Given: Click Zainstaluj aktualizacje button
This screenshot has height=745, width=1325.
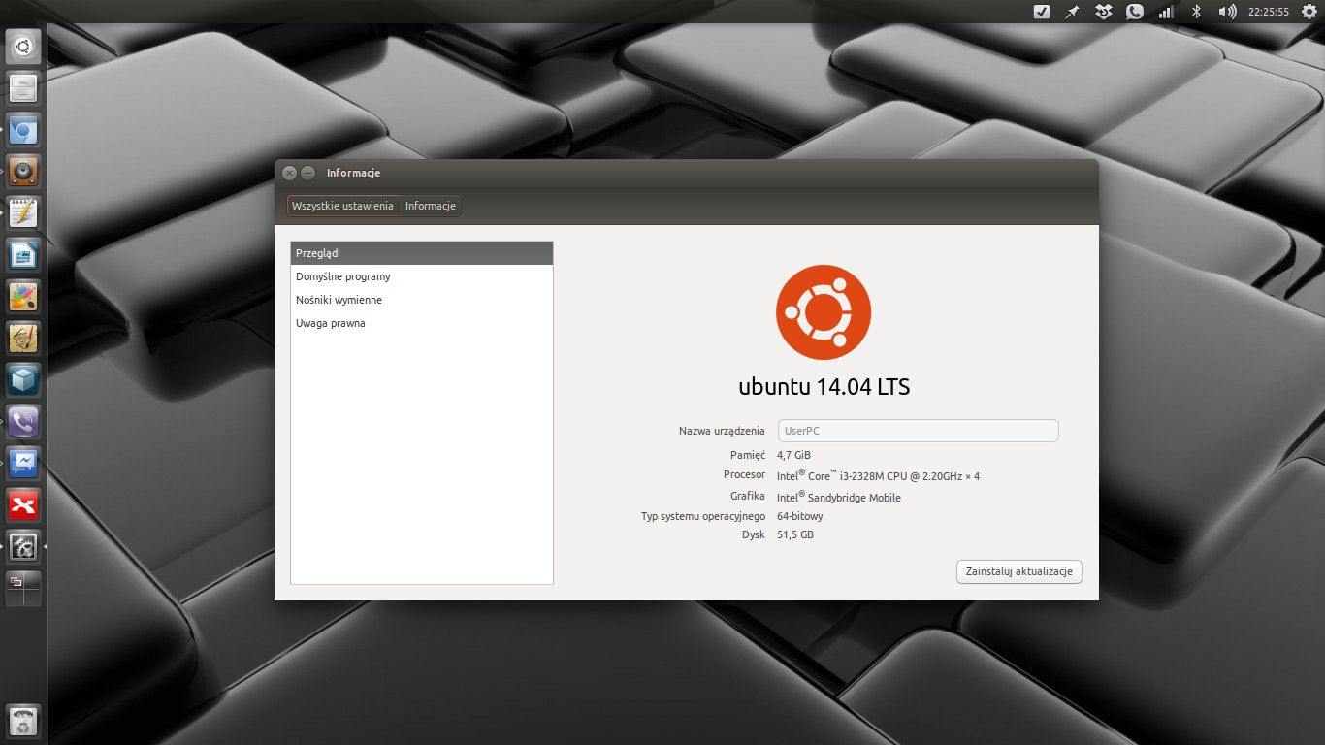Looking at the screenshot, I should tap(1018, 571).
